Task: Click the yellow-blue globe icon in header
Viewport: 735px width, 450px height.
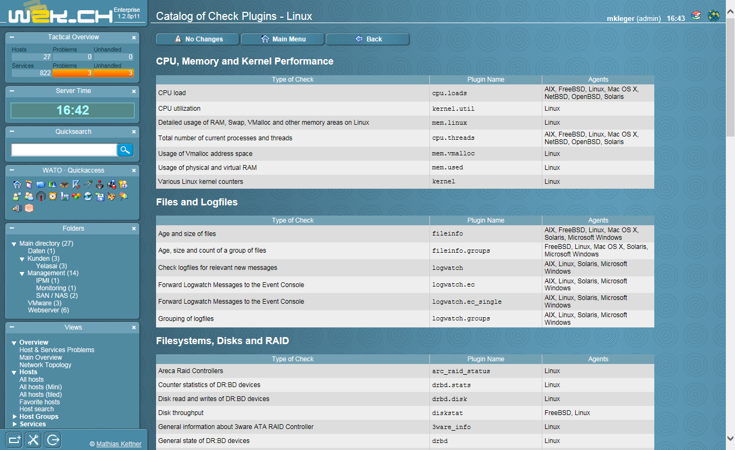Action: (x=714, y=16)
